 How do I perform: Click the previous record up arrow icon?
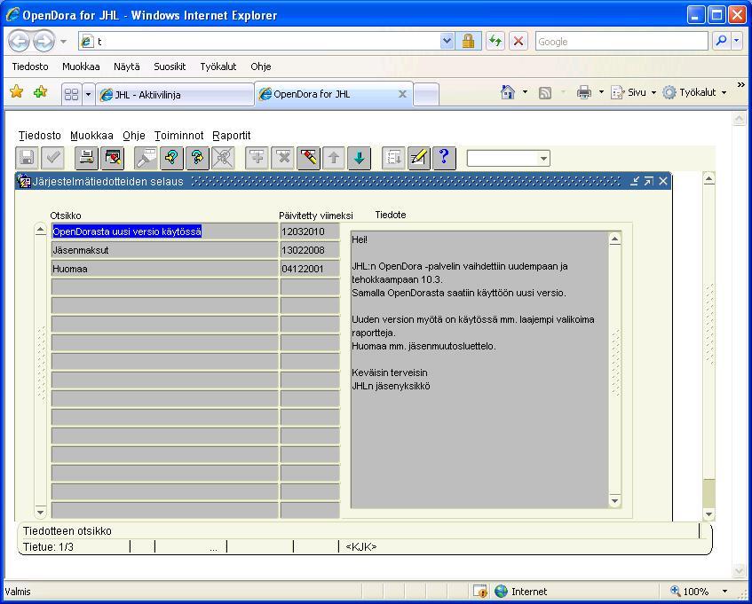pyautogui.click(x=333, y=158)
